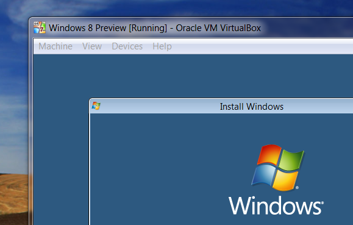Click the Install Windows dialog flag icon
This screenshot has height=225, width=353.
point(96,105)
